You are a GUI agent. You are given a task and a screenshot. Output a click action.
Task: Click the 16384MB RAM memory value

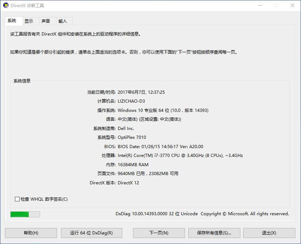coord(133,165)
